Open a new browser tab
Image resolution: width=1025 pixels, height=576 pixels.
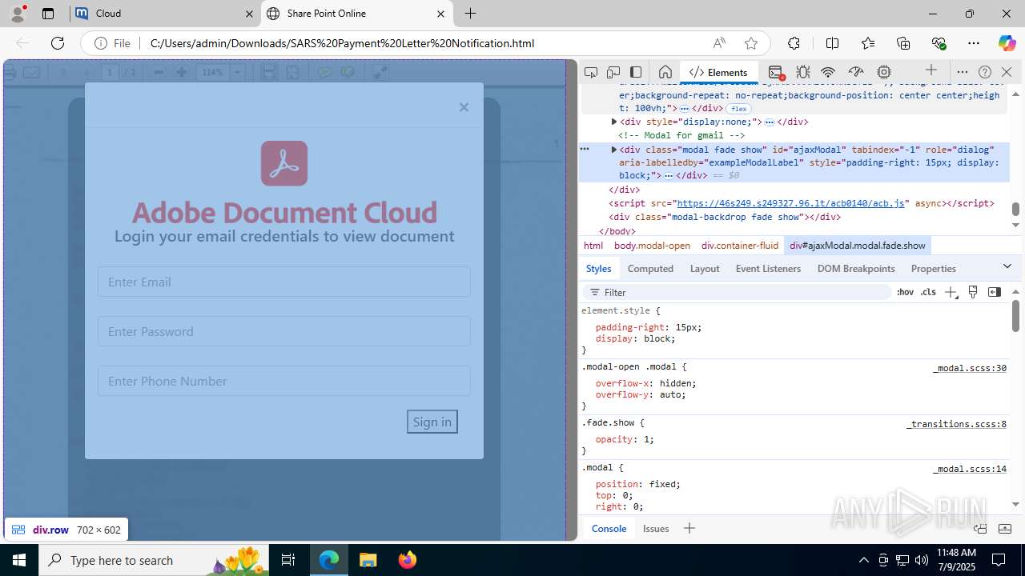click(471, 14)
